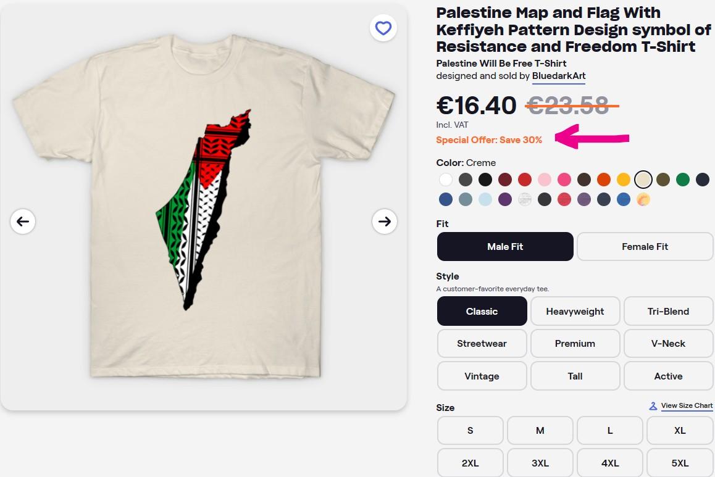
Task: Pick the green color swatch
Action: [682, 180]
